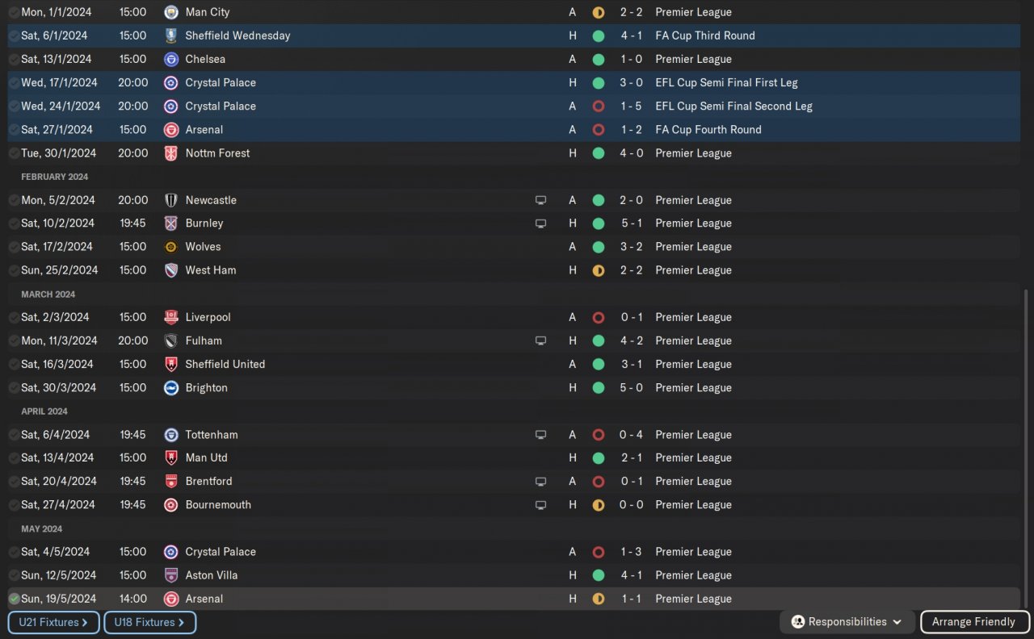Screen dimensions: 1034x639
Task: Toggle the checkmark on 19/5/2024 Arsenal fixture
Action: (x=14, y=599)
